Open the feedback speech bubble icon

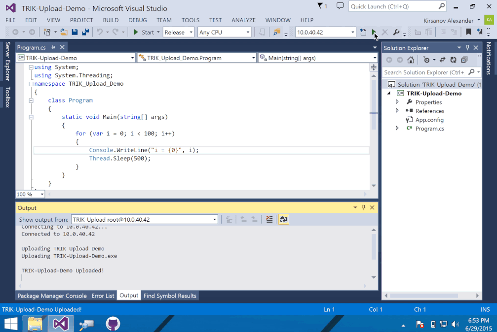pos(340,6)
